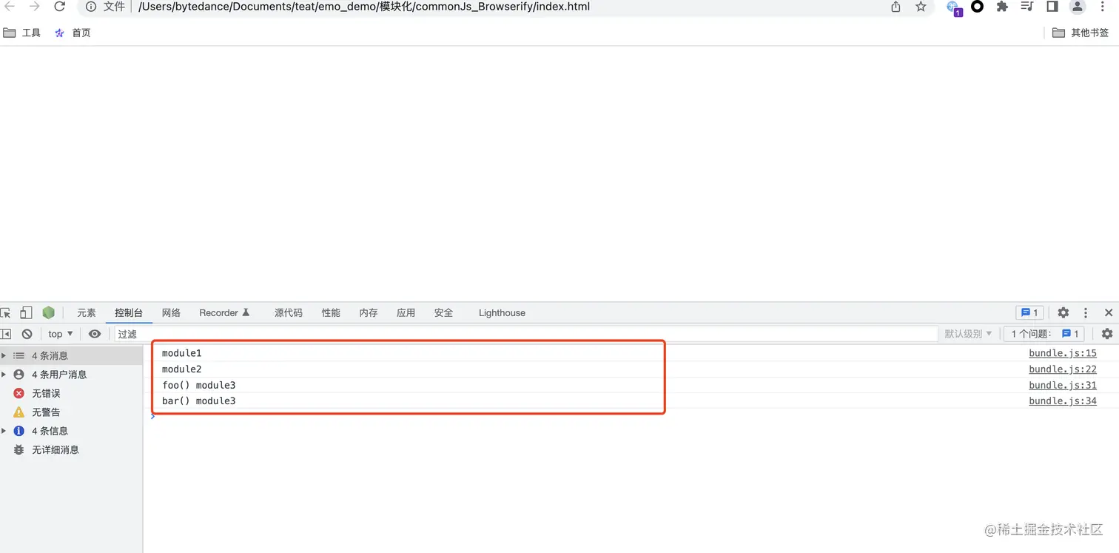Reload the page with the refresh icon

[60, 7]
